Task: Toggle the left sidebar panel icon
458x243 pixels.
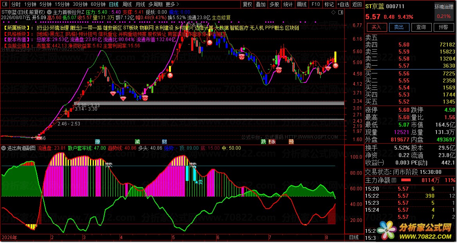Action: pos(5,4)
